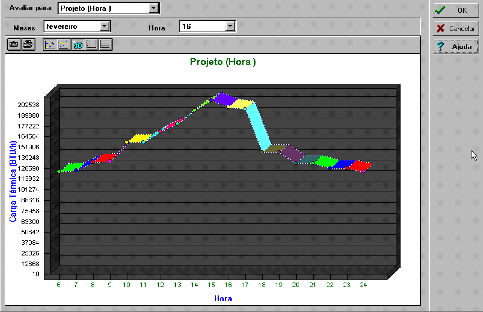Click the red ribbon segment between 23 and 24
The height and width of the screenshot is (312, 483).
[x=360, y=166]
